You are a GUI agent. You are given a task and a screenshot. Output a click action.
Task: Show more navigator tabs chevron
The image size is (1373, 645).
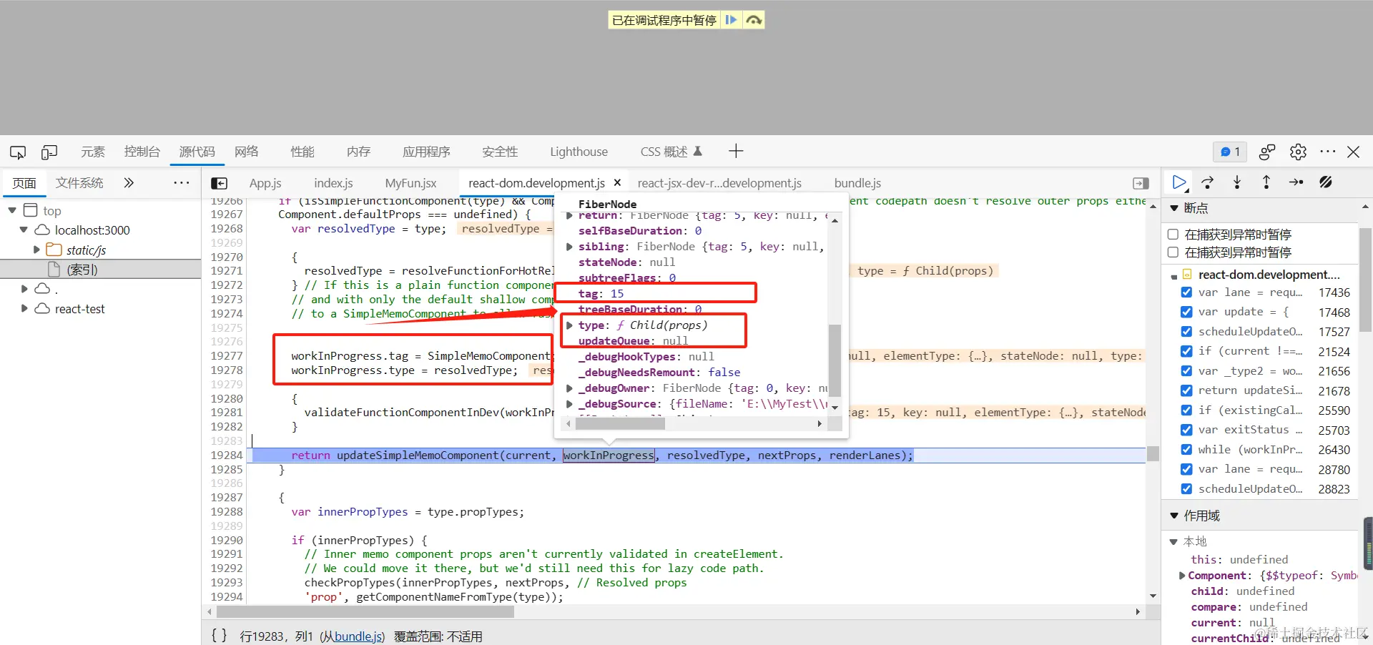point(129,183)
